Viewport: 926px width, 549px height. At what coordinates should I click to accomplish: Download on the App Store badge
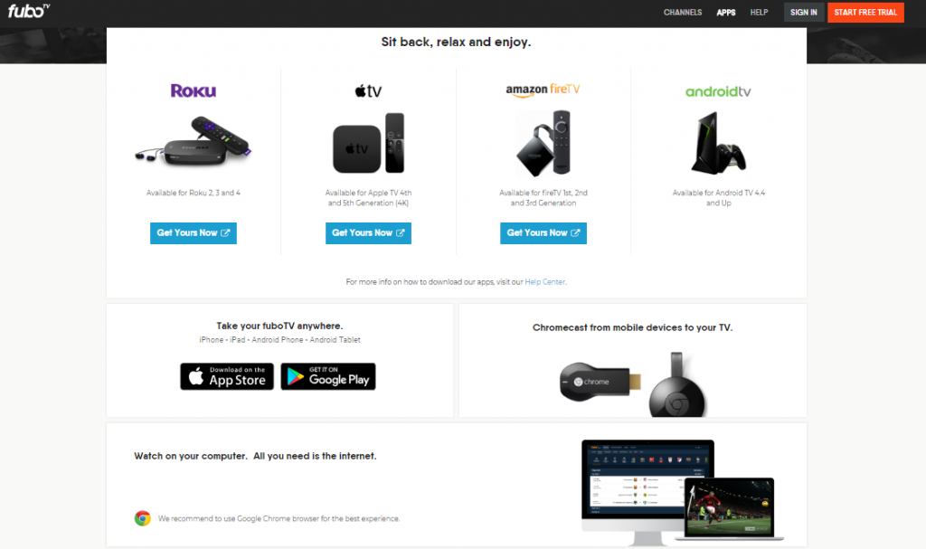(x=227, y=376)
